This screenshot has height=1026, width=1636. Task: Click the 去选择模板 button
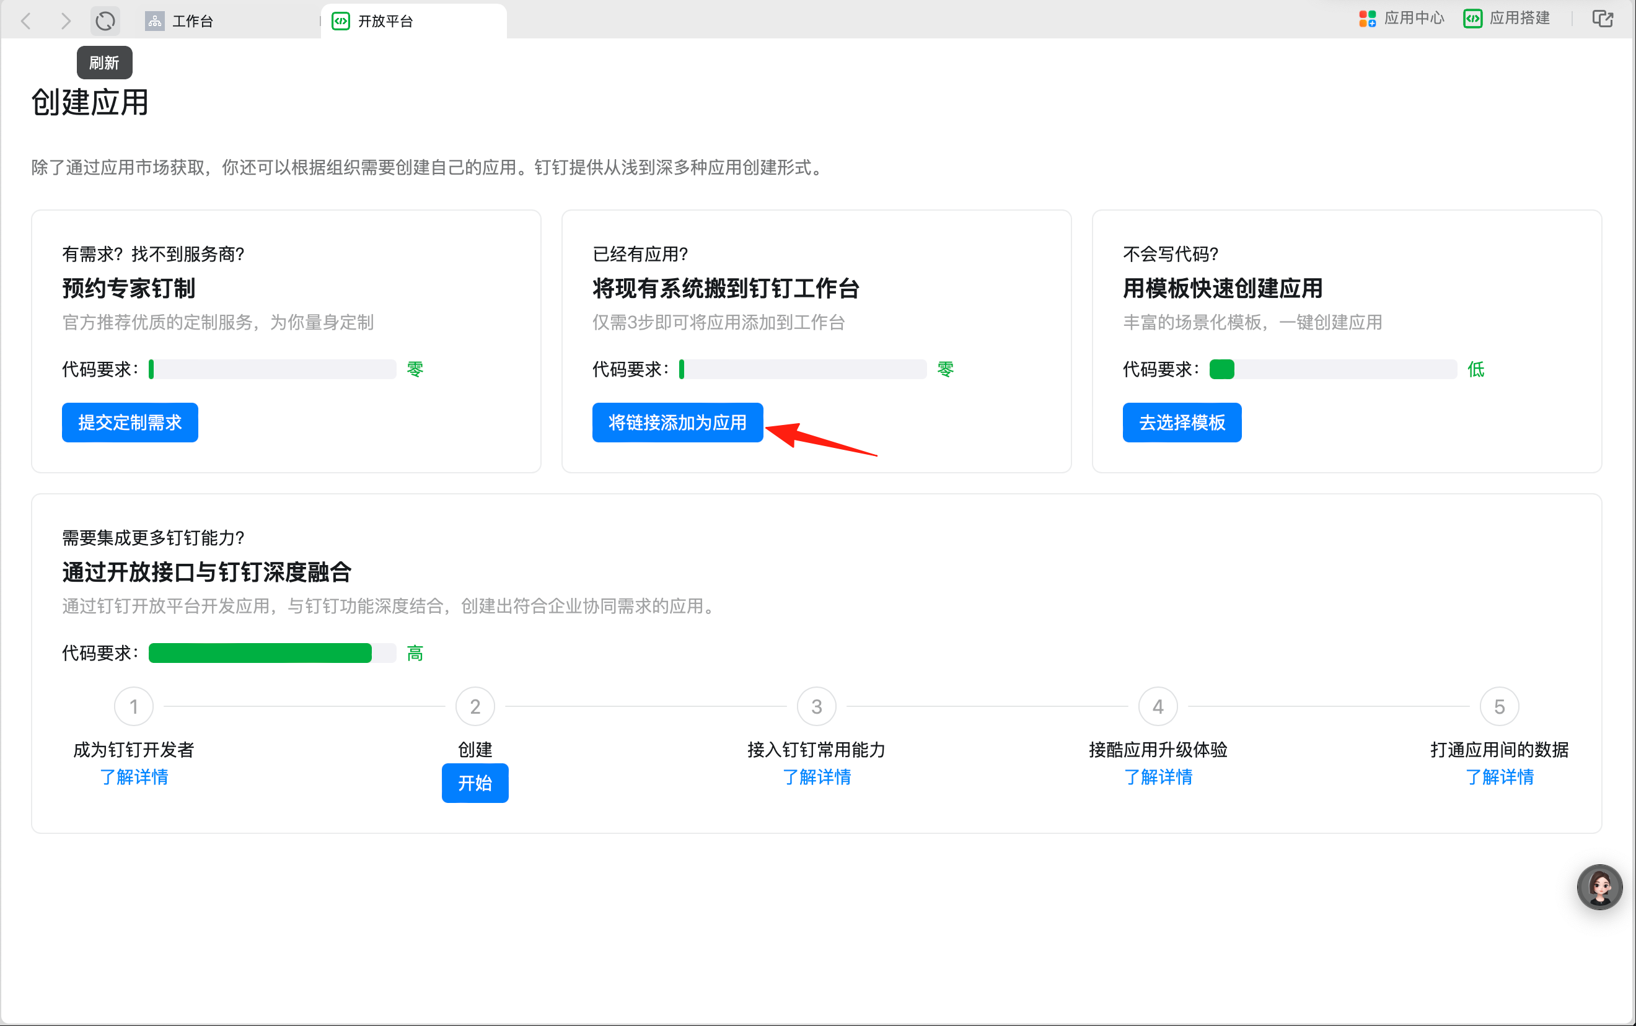click(x=1182, y=422)
